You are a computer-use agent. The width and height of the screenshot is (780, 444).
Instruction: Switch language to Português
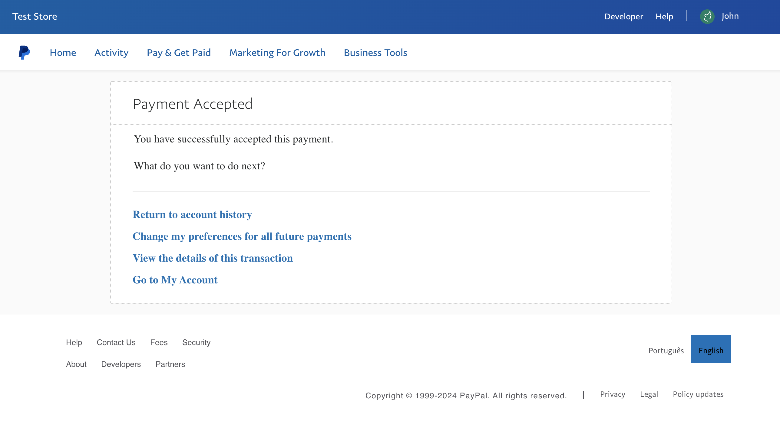click(x=666, y=350)
